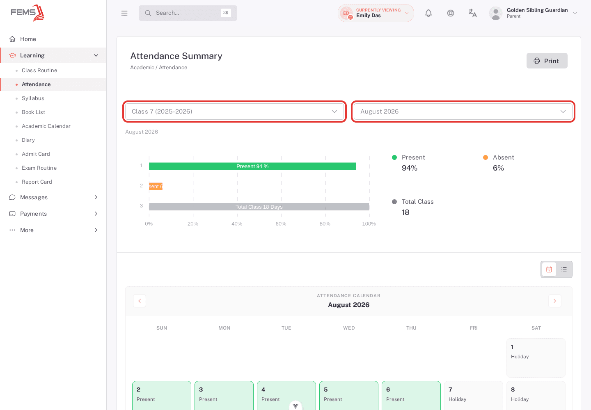Click the More ellipsis icon
Image resolution: width=591 pixels, height=410 pixels.
click(x=12, y=230)
